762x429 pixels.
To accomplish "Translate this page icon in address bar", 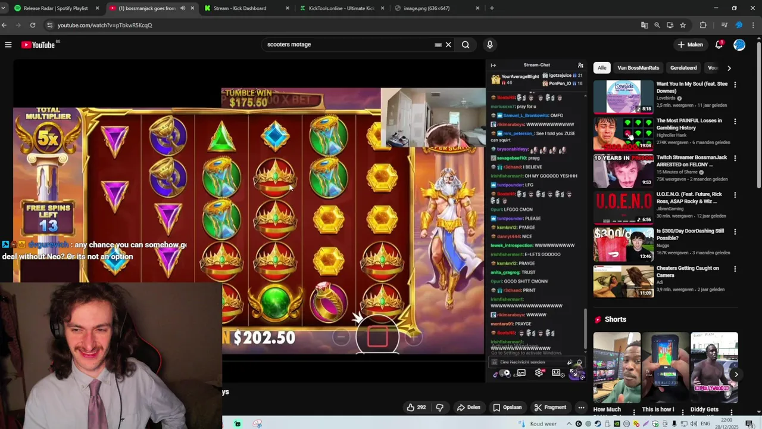I will pyautogui.click(x=644, y=25).
